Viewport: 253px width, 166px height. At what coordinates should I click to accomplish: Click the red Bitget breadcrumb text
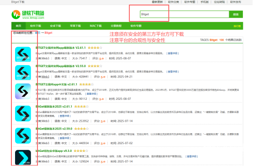pyautogui.click(x=48, y=33)
